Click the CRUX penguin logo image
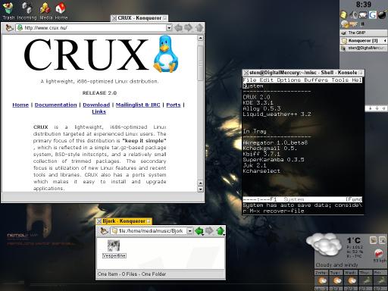The height and width of the screenshot is (291, 388). tap(165, 54)
